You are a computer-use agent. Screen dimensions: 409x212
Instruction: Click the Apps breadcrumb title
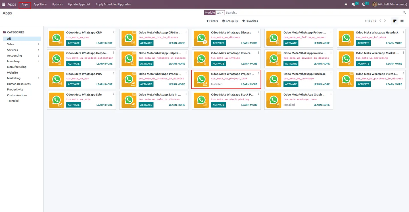pyautogui.click(x=7, y=13)
